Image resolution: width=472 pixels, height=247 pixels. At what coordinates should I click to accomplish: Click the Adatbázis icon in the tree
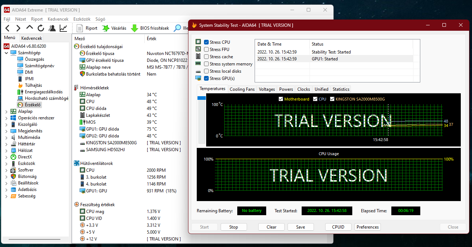(x=13, y=189)
